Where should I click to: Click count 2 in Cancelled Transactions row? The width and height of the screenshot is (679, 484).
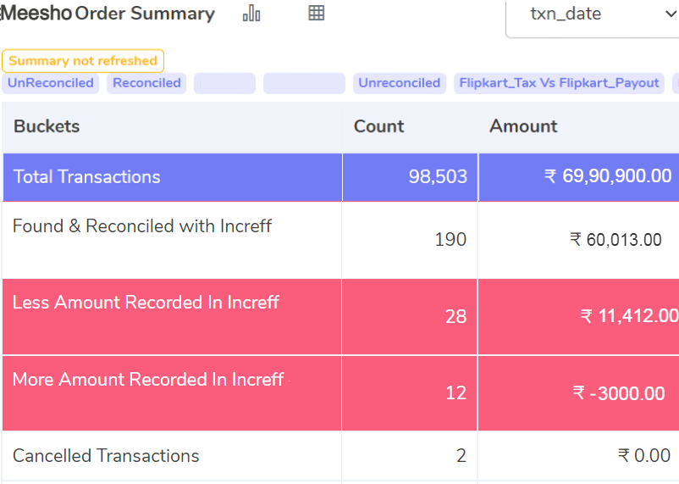pyautogui.click(x=461, y=456)
